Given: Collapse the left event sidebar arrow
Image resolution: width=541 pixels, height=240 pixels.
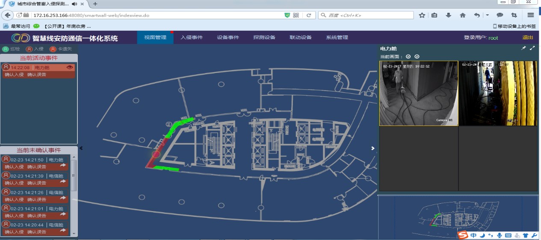Looking at the screenshot, I should pos(81,148).
